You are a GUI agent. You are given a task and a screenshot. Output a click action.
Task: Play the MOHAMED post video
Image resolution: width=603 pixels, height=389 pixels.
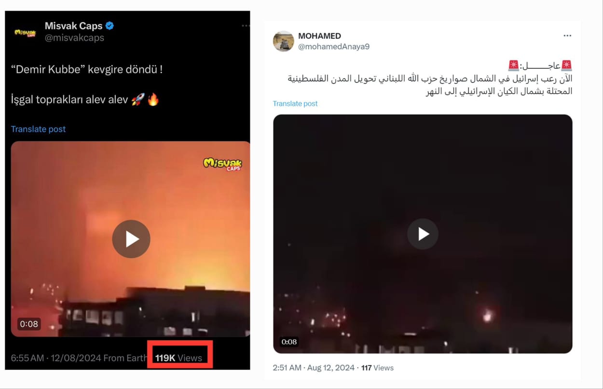pyautogui.click(x=423, y=234)
